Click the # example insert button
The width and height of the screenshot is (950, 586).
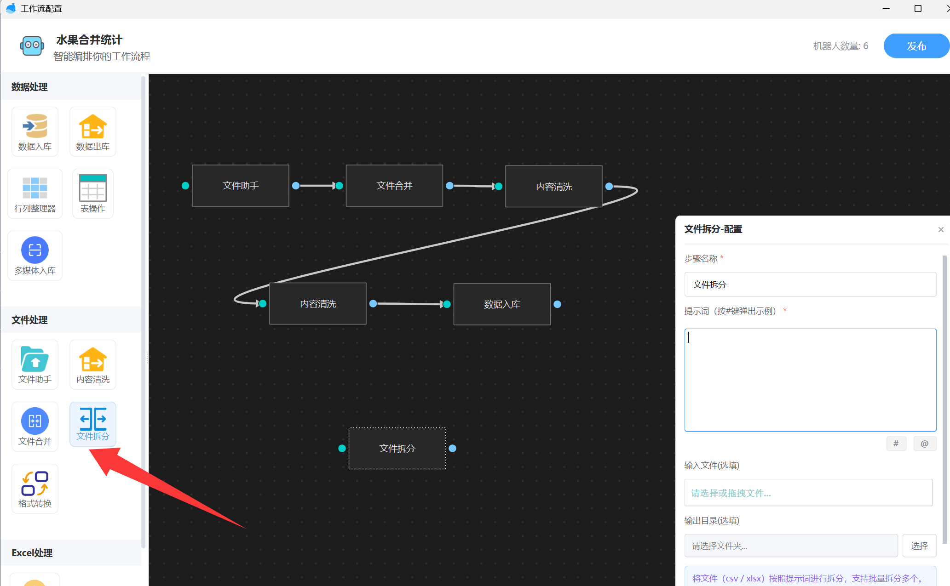[x=896, y=444]
